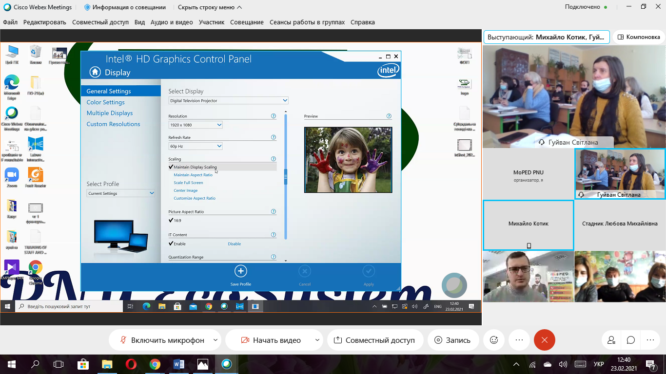Toggle IT Content Enable checkbox
This screenshot has height=374, width=666.
171,243
